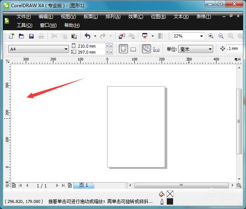Open the 位图(B) menu

pyautogui.click(x=158, y=17)
